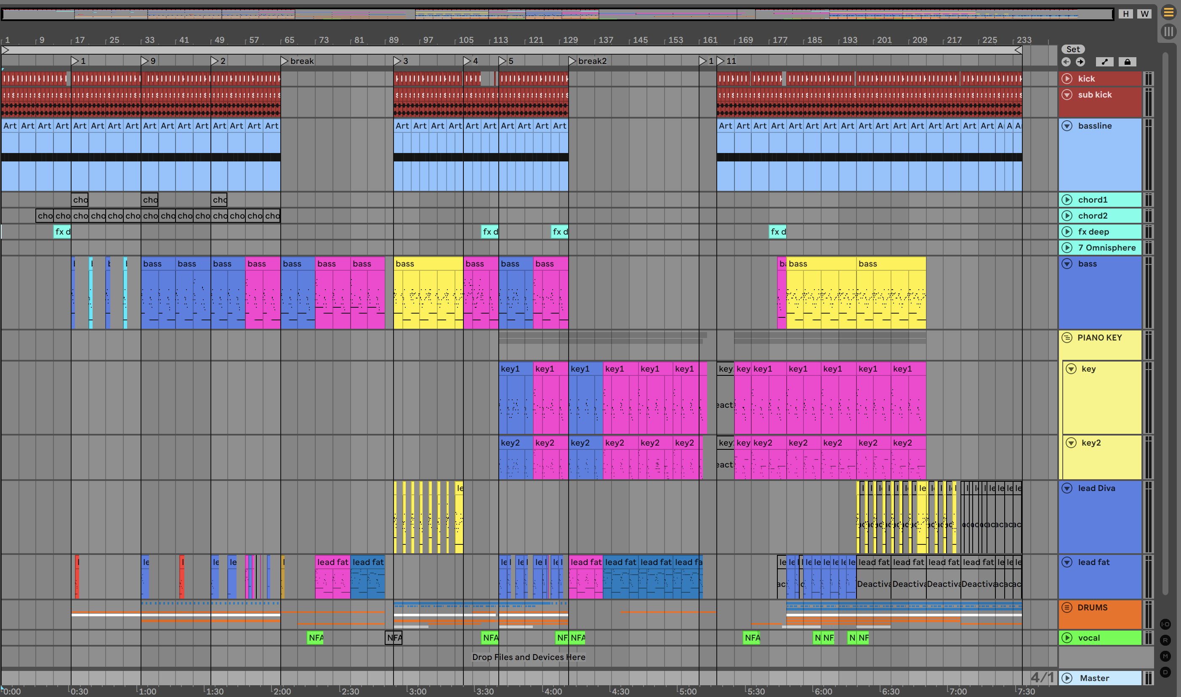Switch to Arrangement View selector icon

(1169, 13)
